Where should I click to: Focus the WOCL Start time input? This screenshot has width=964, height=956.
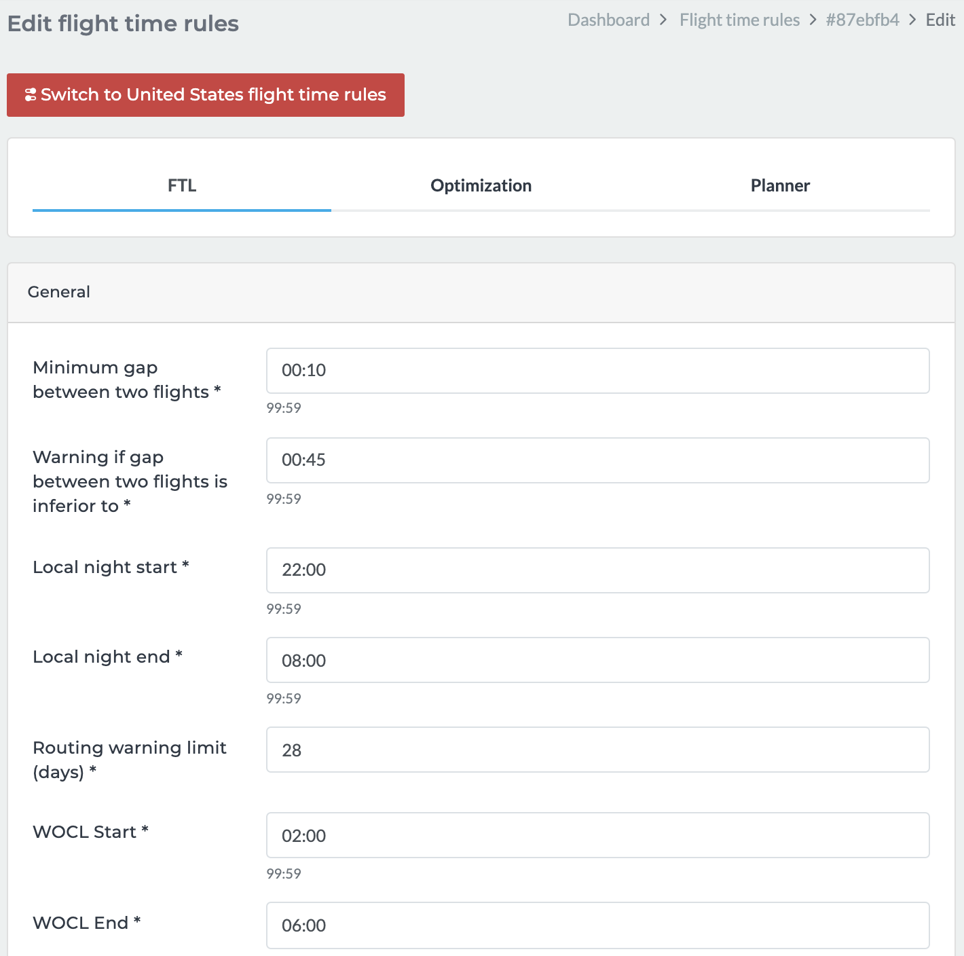pyautogui.click(x=597, y=835)
